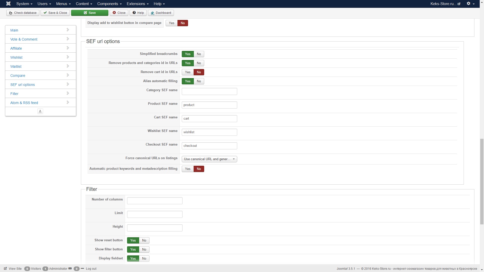This screenshot has width=484, height=272.
Task: Click the green Save button
Action: 89,13
